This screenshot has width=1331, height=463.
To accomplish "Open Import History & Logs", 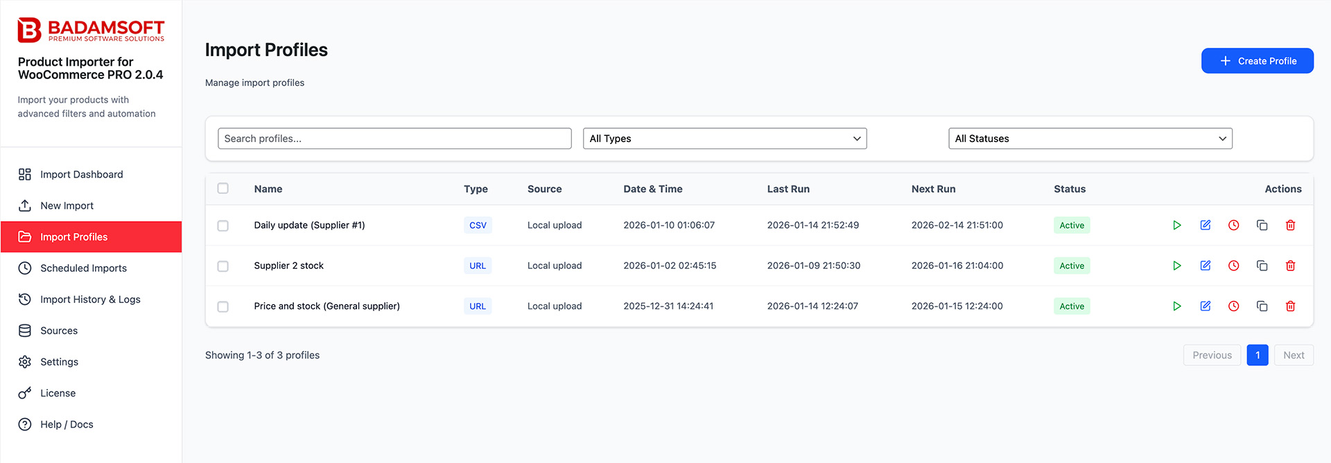I will pyautogui.click(x=91, y=299).
